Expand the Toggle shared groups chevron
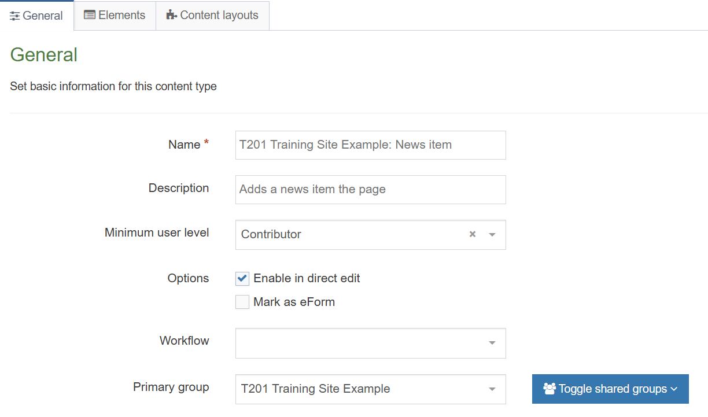 click(x=674, y=389)
